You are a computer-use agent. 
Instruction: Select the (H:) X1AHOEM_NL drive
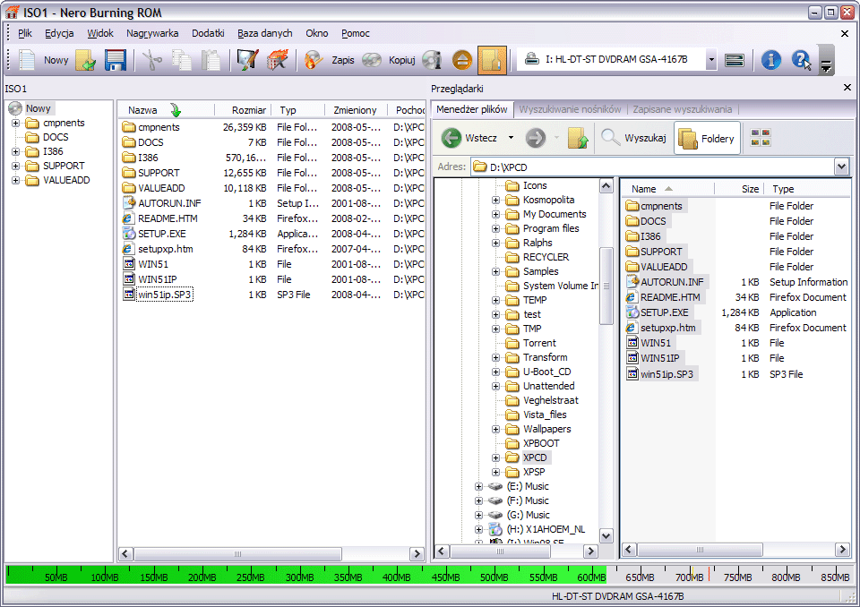tap(546, 530)
